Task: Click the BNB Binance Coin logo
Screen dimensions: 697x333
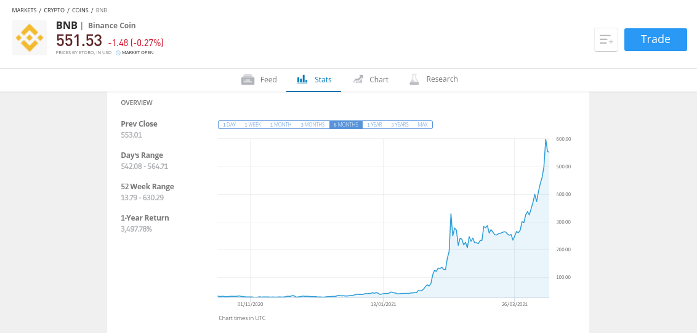Action: 30,37
